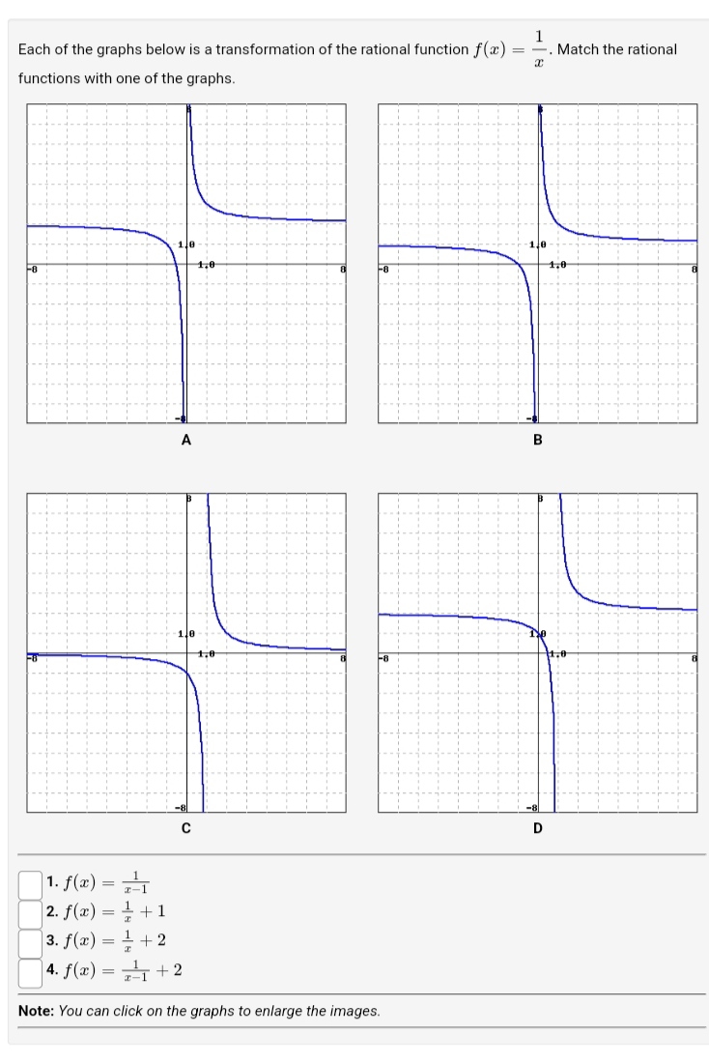Select the label B below the second graph
Viewport: 709px width, 1063px height.
(538, 440)
